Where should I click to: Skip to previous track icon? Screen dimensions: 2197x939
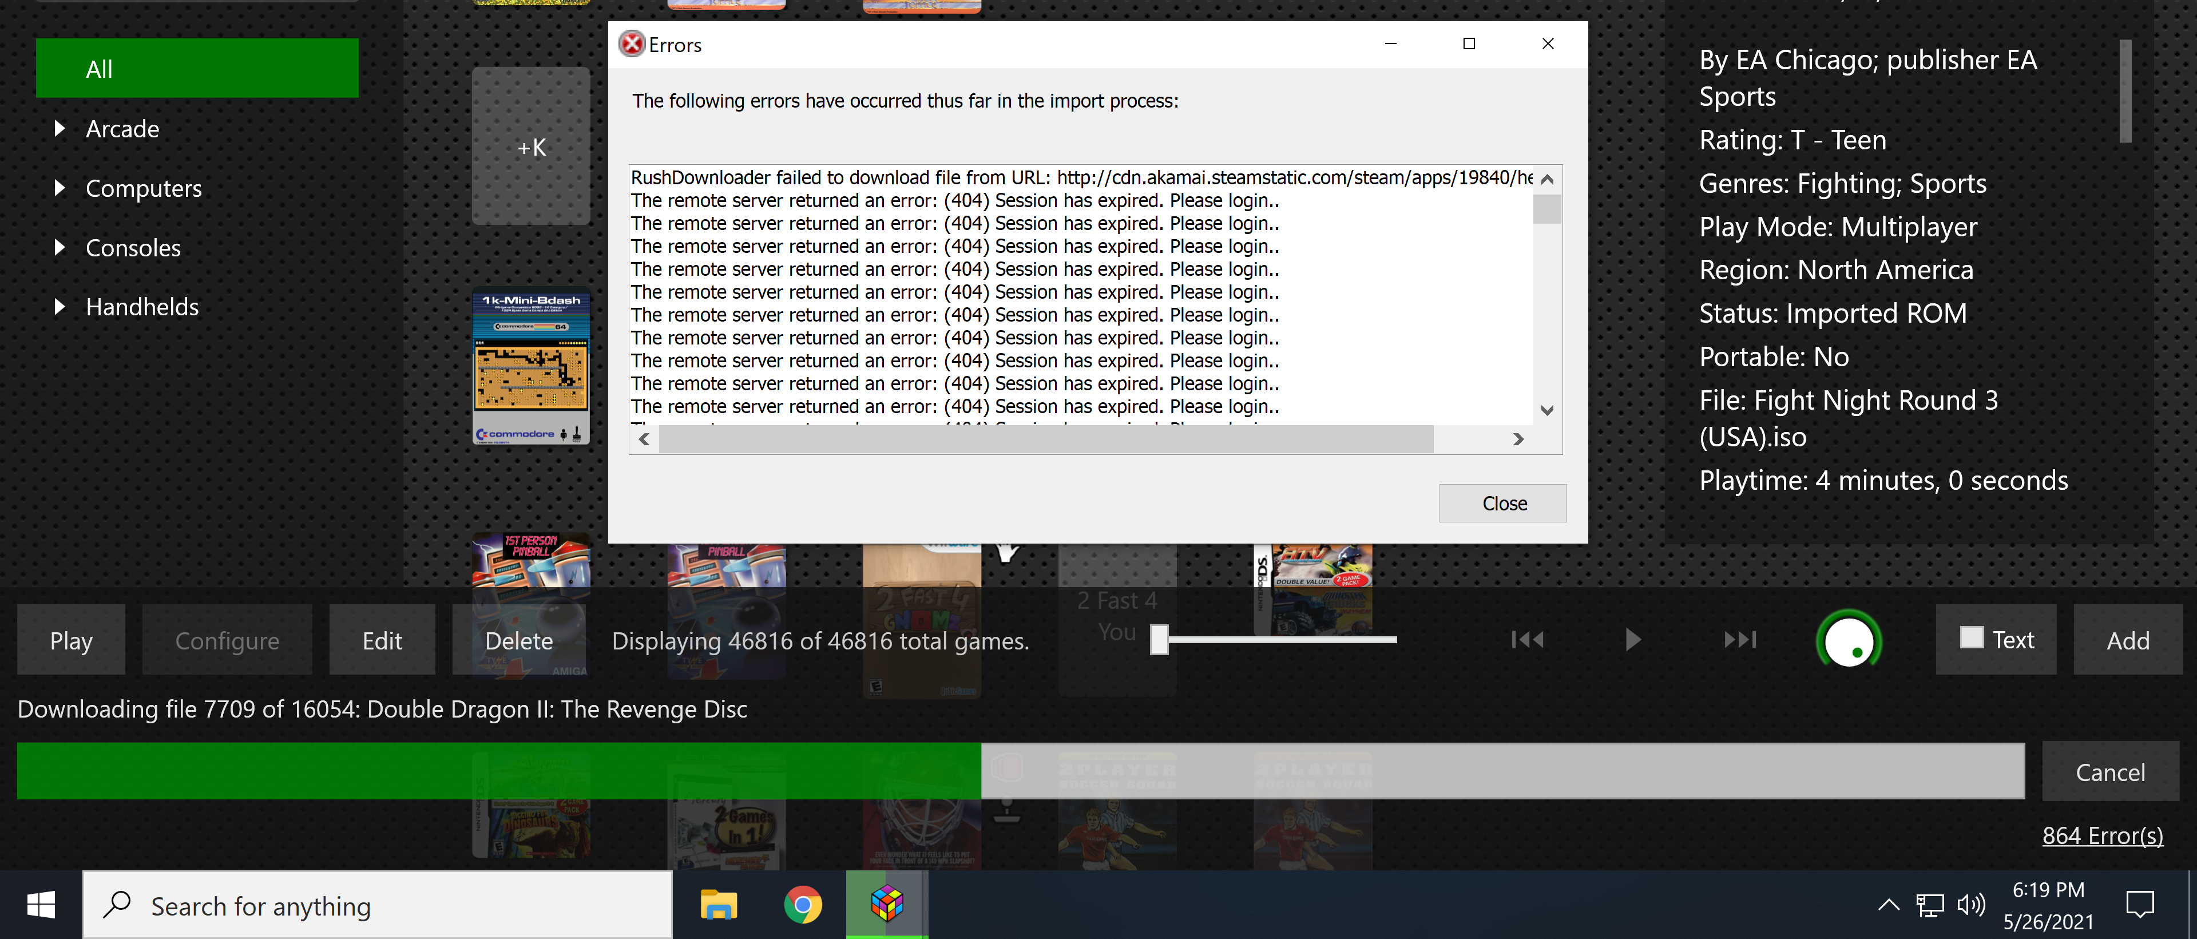point(1526,640)
